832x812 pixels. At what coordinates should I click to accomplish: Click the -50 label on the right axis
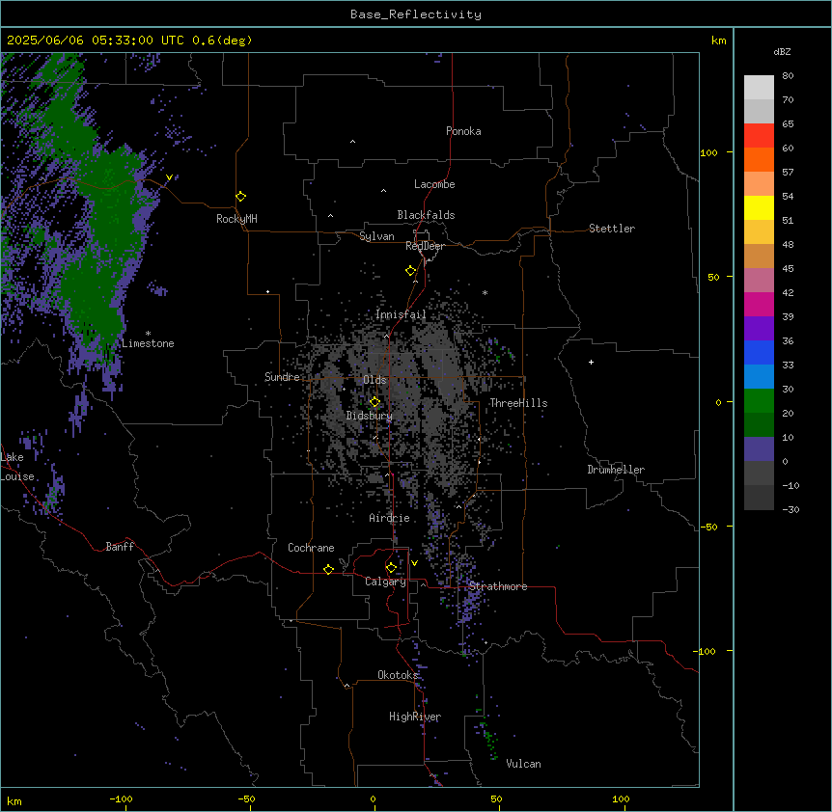click(709, 527)
